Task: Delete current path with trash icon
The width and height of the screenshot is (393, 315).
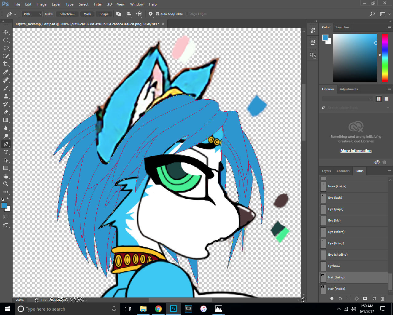Action: (382, 298)
